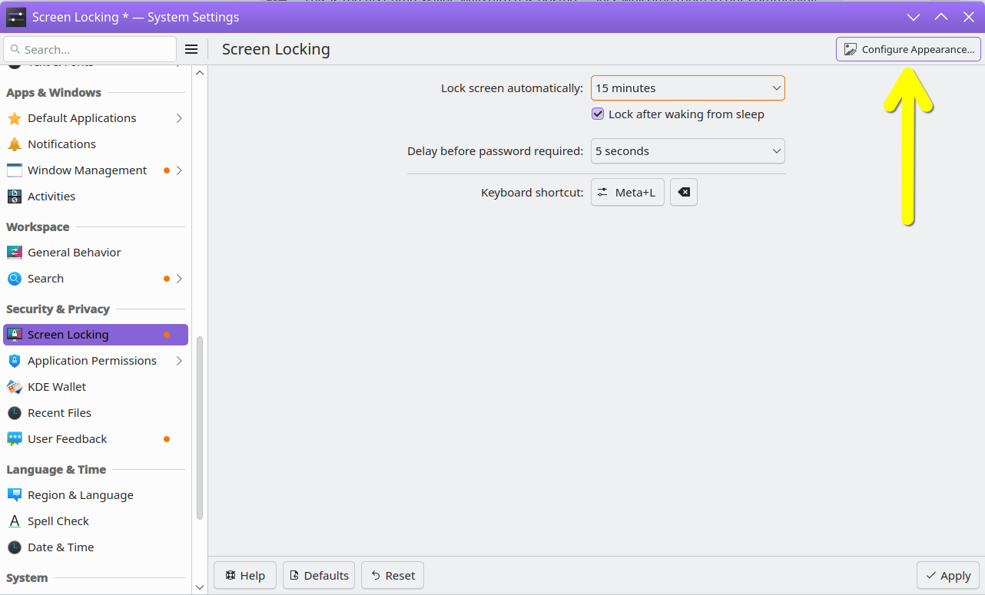Go to the Recent Files page

(95, 413)
